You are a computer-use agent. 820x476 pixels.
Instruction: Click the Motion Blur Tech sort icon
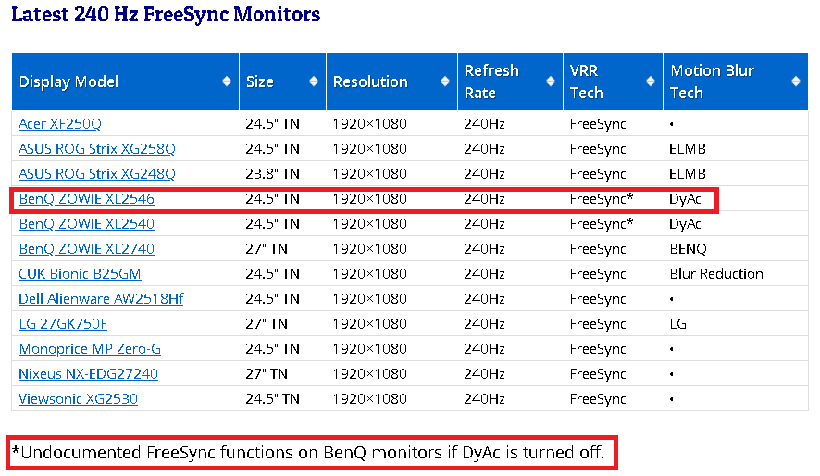pos(795,81)
